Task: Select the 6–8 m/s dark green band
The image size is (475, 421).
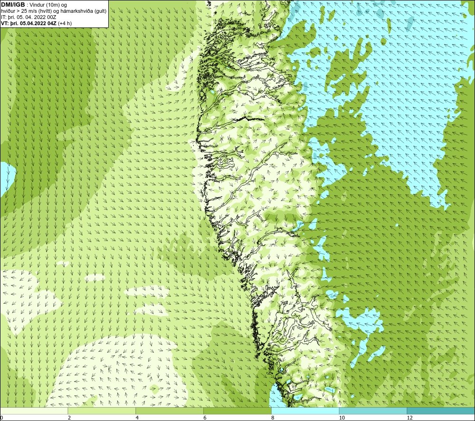Action: pos(237,411)
